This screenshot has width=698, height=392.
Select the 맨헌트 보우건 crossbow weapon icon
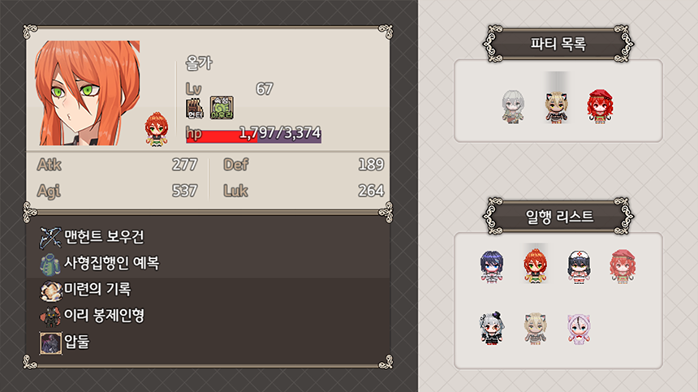click(x=51, y=237)
